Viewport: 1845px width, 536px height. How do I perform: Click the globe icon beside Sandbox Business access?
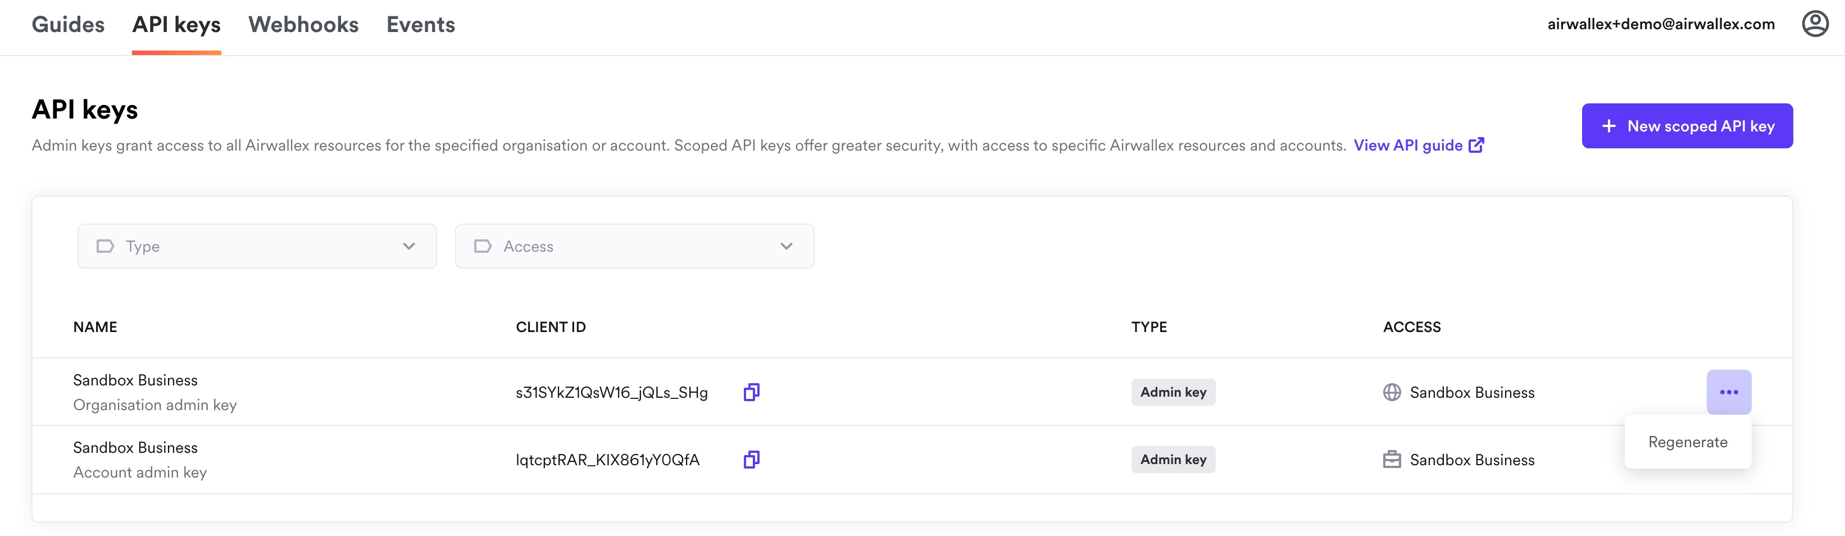tap(1392, 392)
